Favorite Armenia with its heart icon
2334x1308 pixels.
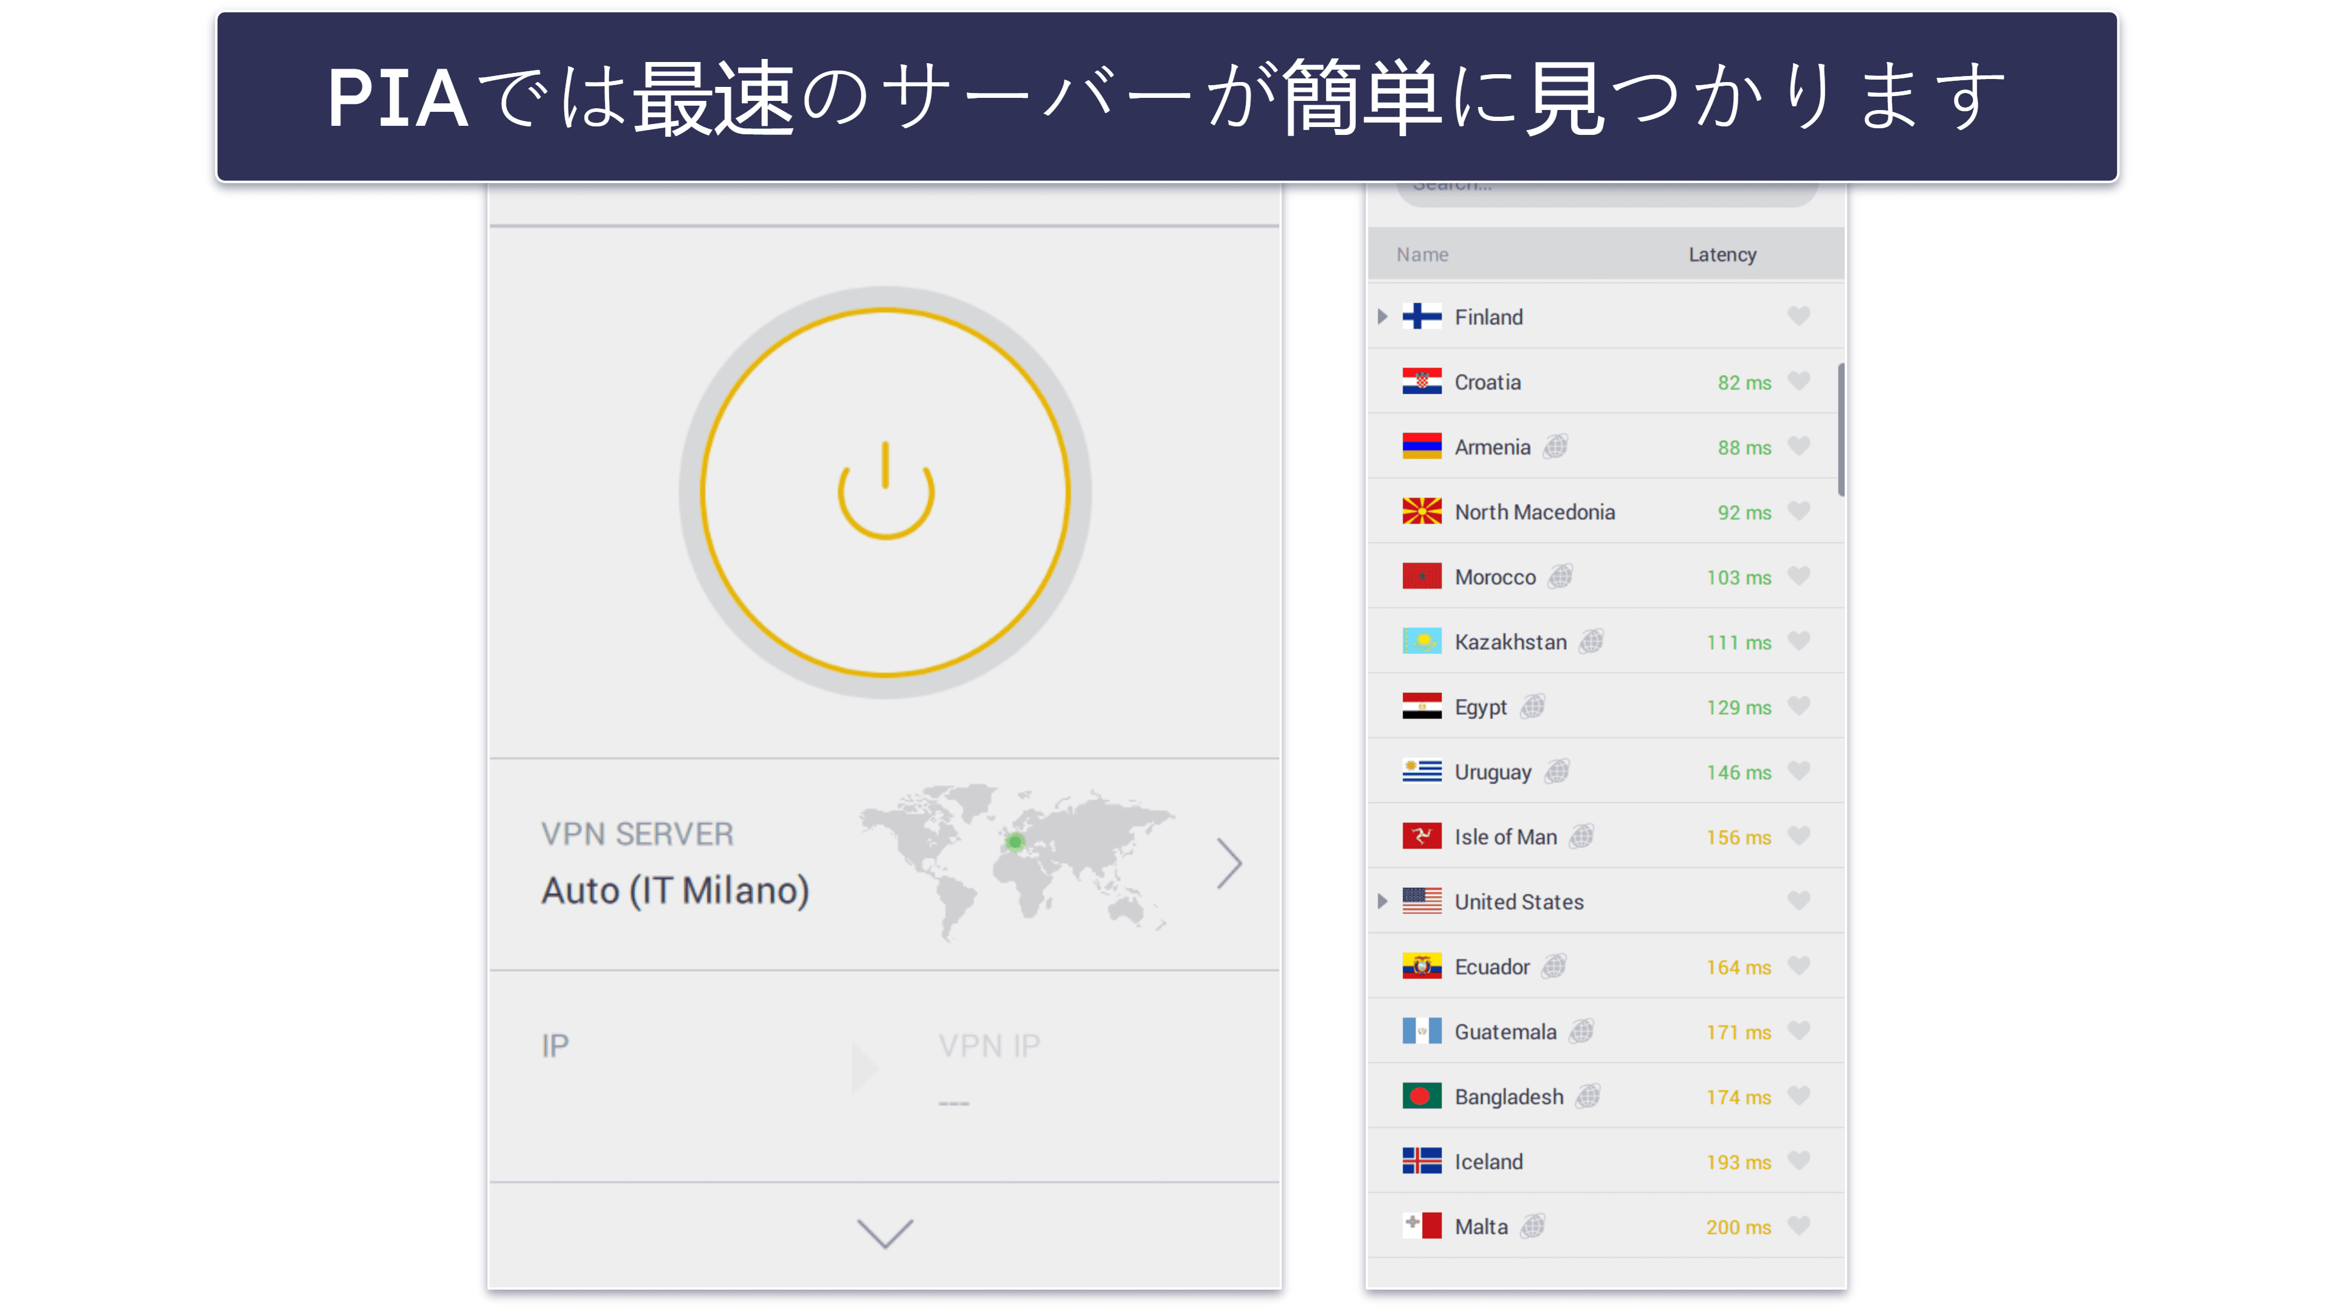tap(1798, 446)
